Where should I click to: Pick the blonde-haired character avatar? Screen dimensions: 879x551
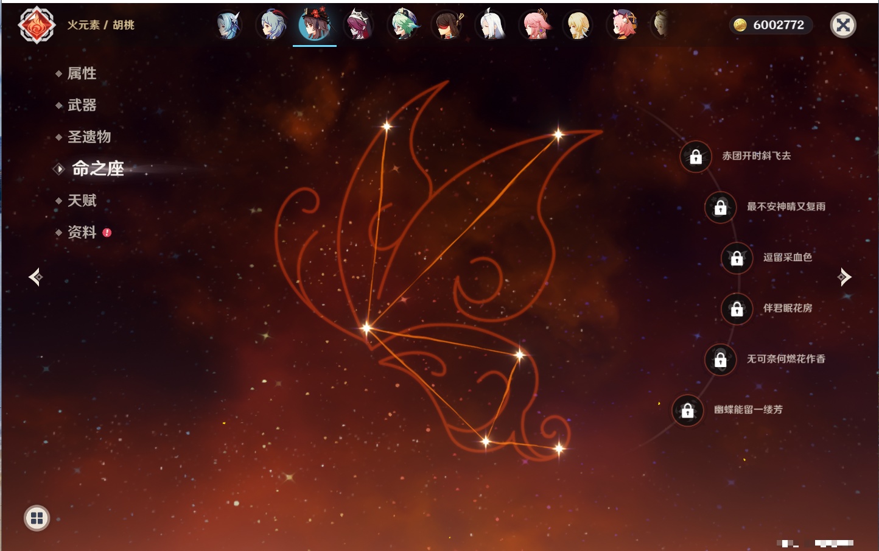(x=578, y=25)
